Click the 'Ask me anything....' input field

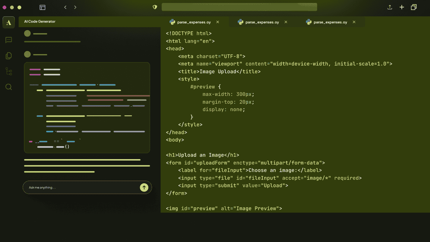coord(87,187)
